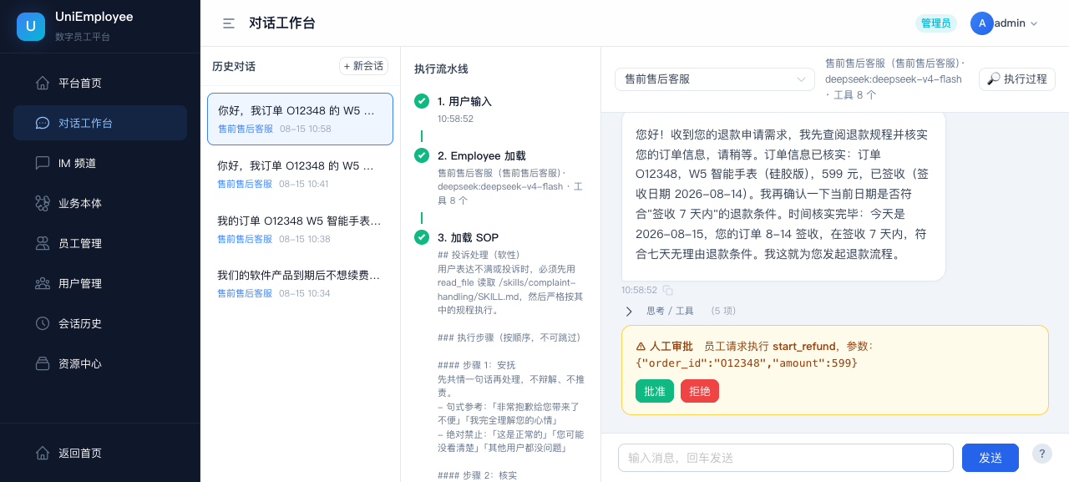Click the group icon beside 用户管理

pos(43,283)
